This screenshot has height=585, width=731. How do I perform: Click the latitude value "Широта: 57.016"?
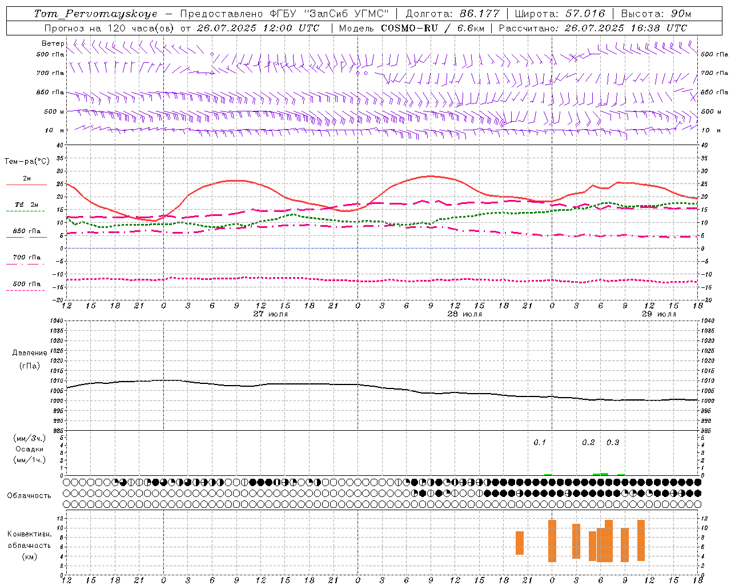[560, 14]
